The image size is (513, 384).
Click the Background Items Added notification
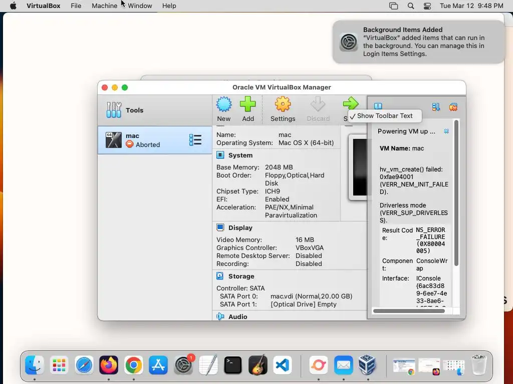pyautogui.click(x=418, y=42)
